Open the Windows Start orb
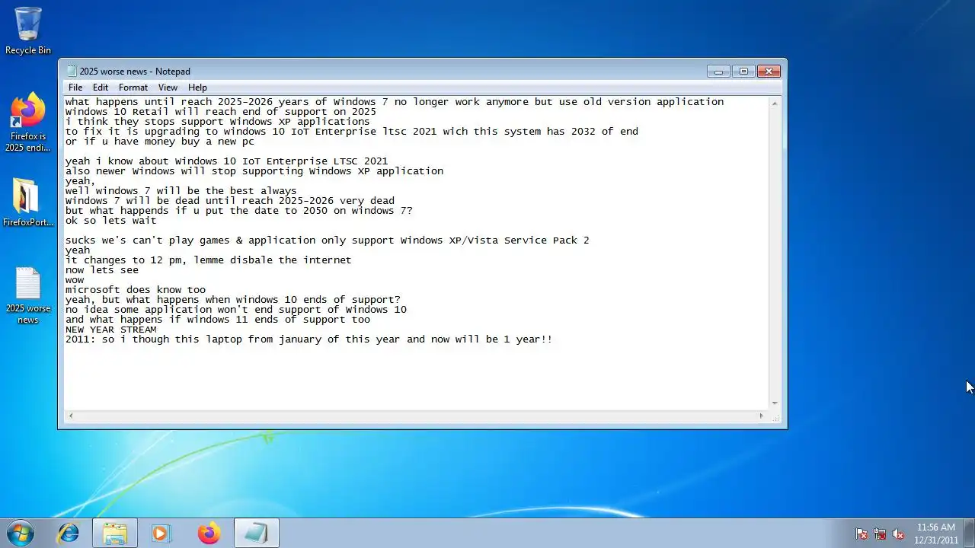 [x=20, y=534]
